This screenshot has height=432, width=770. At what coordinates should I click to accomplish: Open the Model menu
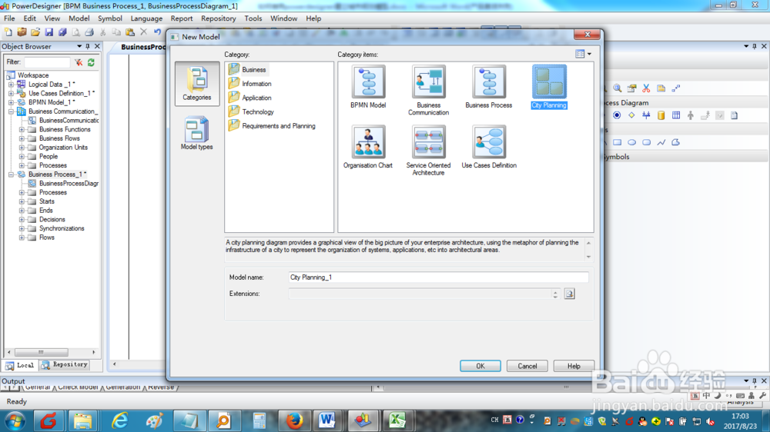click(x=79, y=18)
